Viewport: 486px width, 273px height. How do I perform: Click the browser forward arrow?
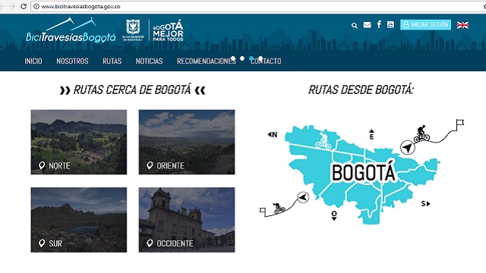[x=12, y=6]
